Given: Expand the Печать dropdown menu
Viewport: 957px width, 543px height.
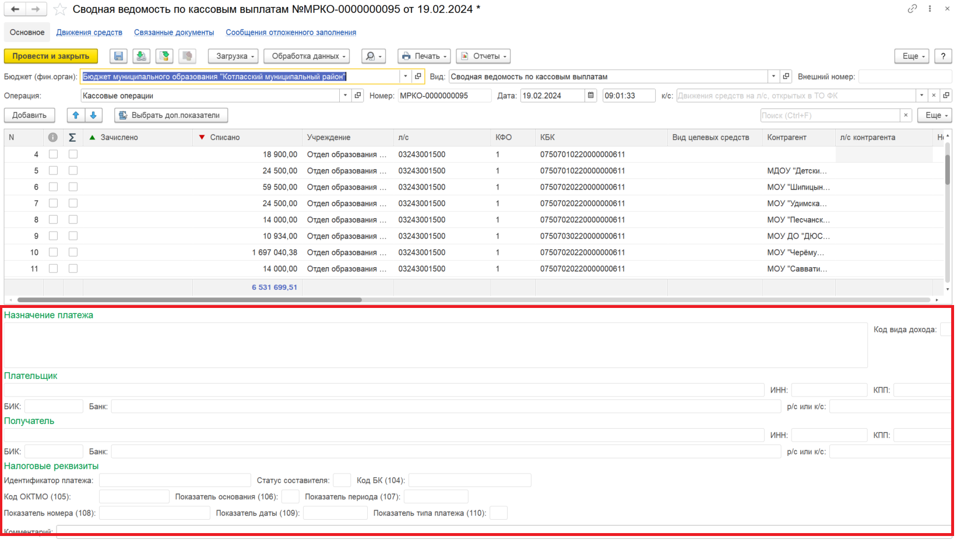Looking at the screenshot, I should click(x=424, y=56).
